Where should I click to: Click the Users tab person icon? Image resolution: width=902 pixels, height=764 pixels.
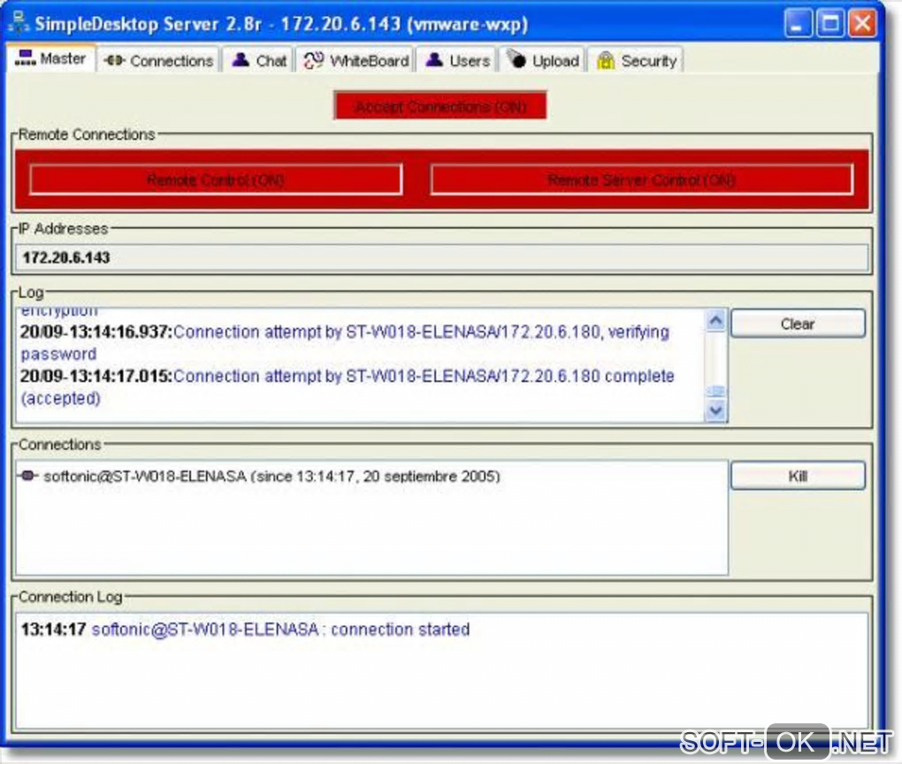coord(434,60)
